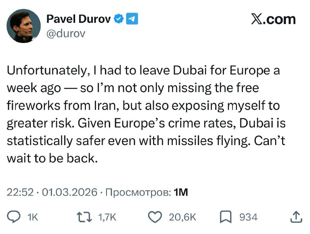Click the blue verified checkmark badge
Image resolution: width=310 pixels, height=234 pixels.
coord(119,19)
